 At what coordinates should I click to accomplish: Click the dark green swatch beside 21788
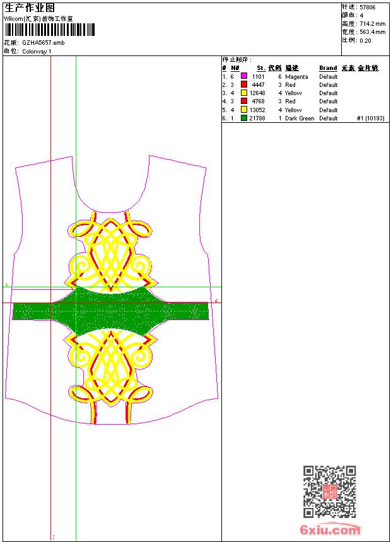click(244, 118)
